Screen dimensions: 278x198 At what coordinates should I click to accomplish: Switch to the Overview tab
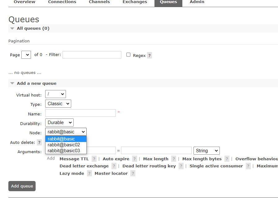(24, 2)
